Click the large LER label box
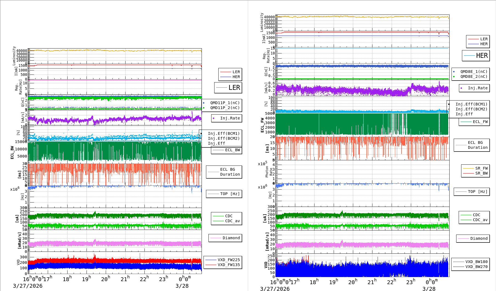Screen dimensions: 496x291 228,88
